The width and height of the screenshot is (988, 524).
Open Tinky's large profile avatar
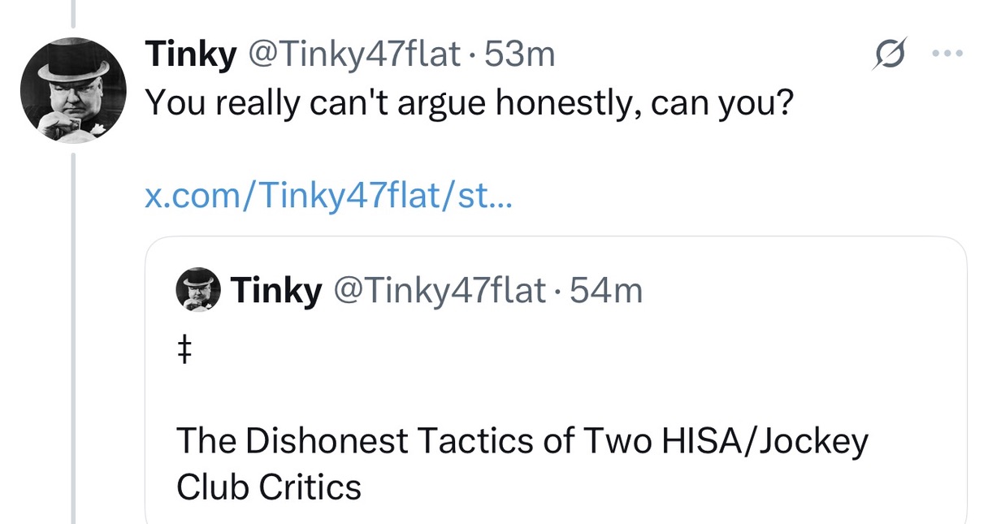tap(73, 90)
